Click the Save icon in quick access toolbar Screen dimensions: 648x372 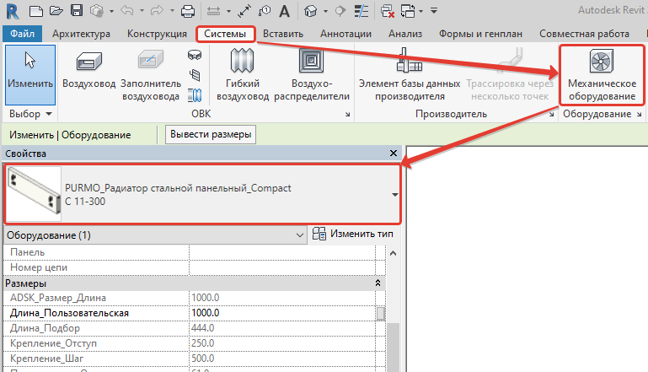pos(77,11)
